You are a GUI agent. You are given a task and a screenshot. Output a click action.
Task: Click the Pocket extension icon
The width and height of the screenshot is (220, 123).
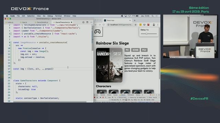click(144, 25)
